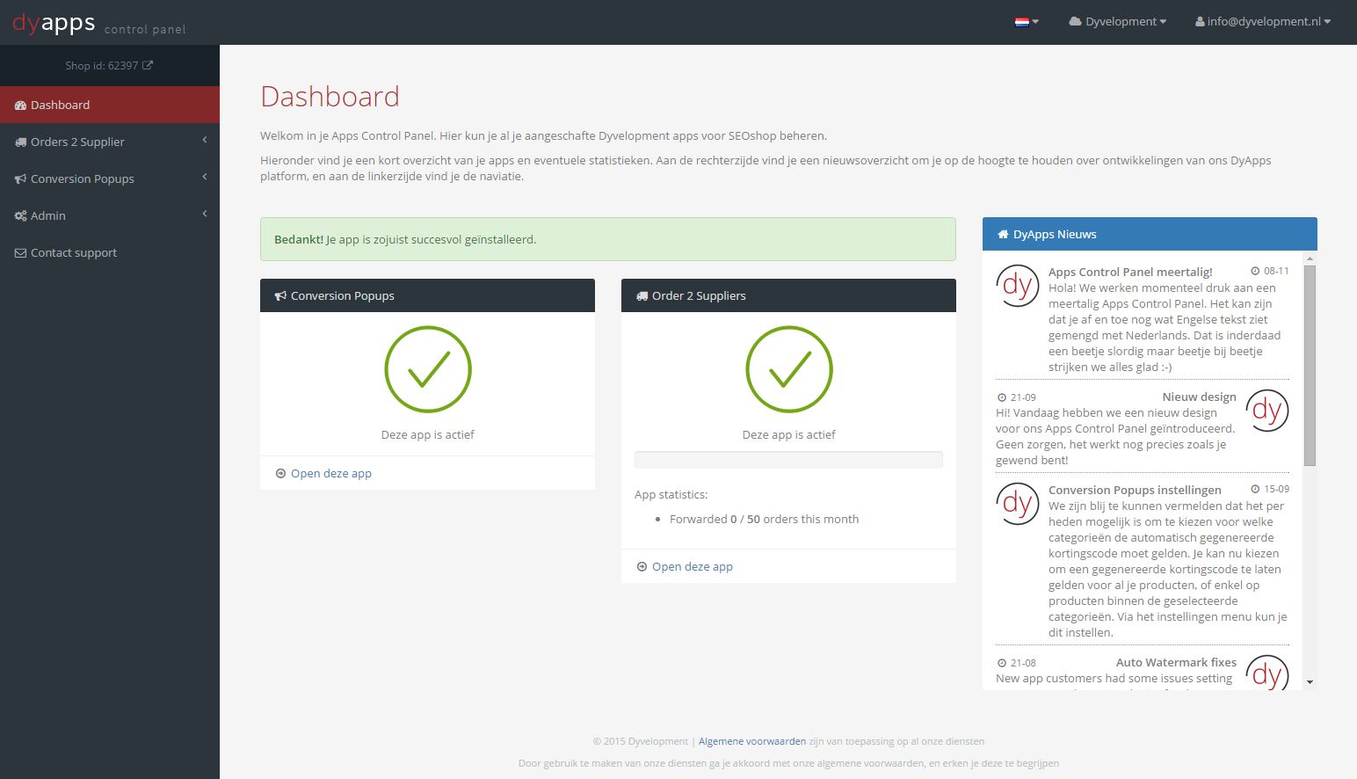Expand the Admin sidebar chevron

(205, 215)
